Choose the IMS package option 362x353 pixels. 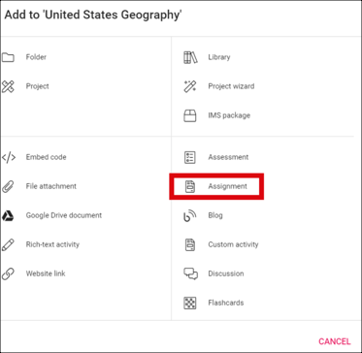coord(229,115)
